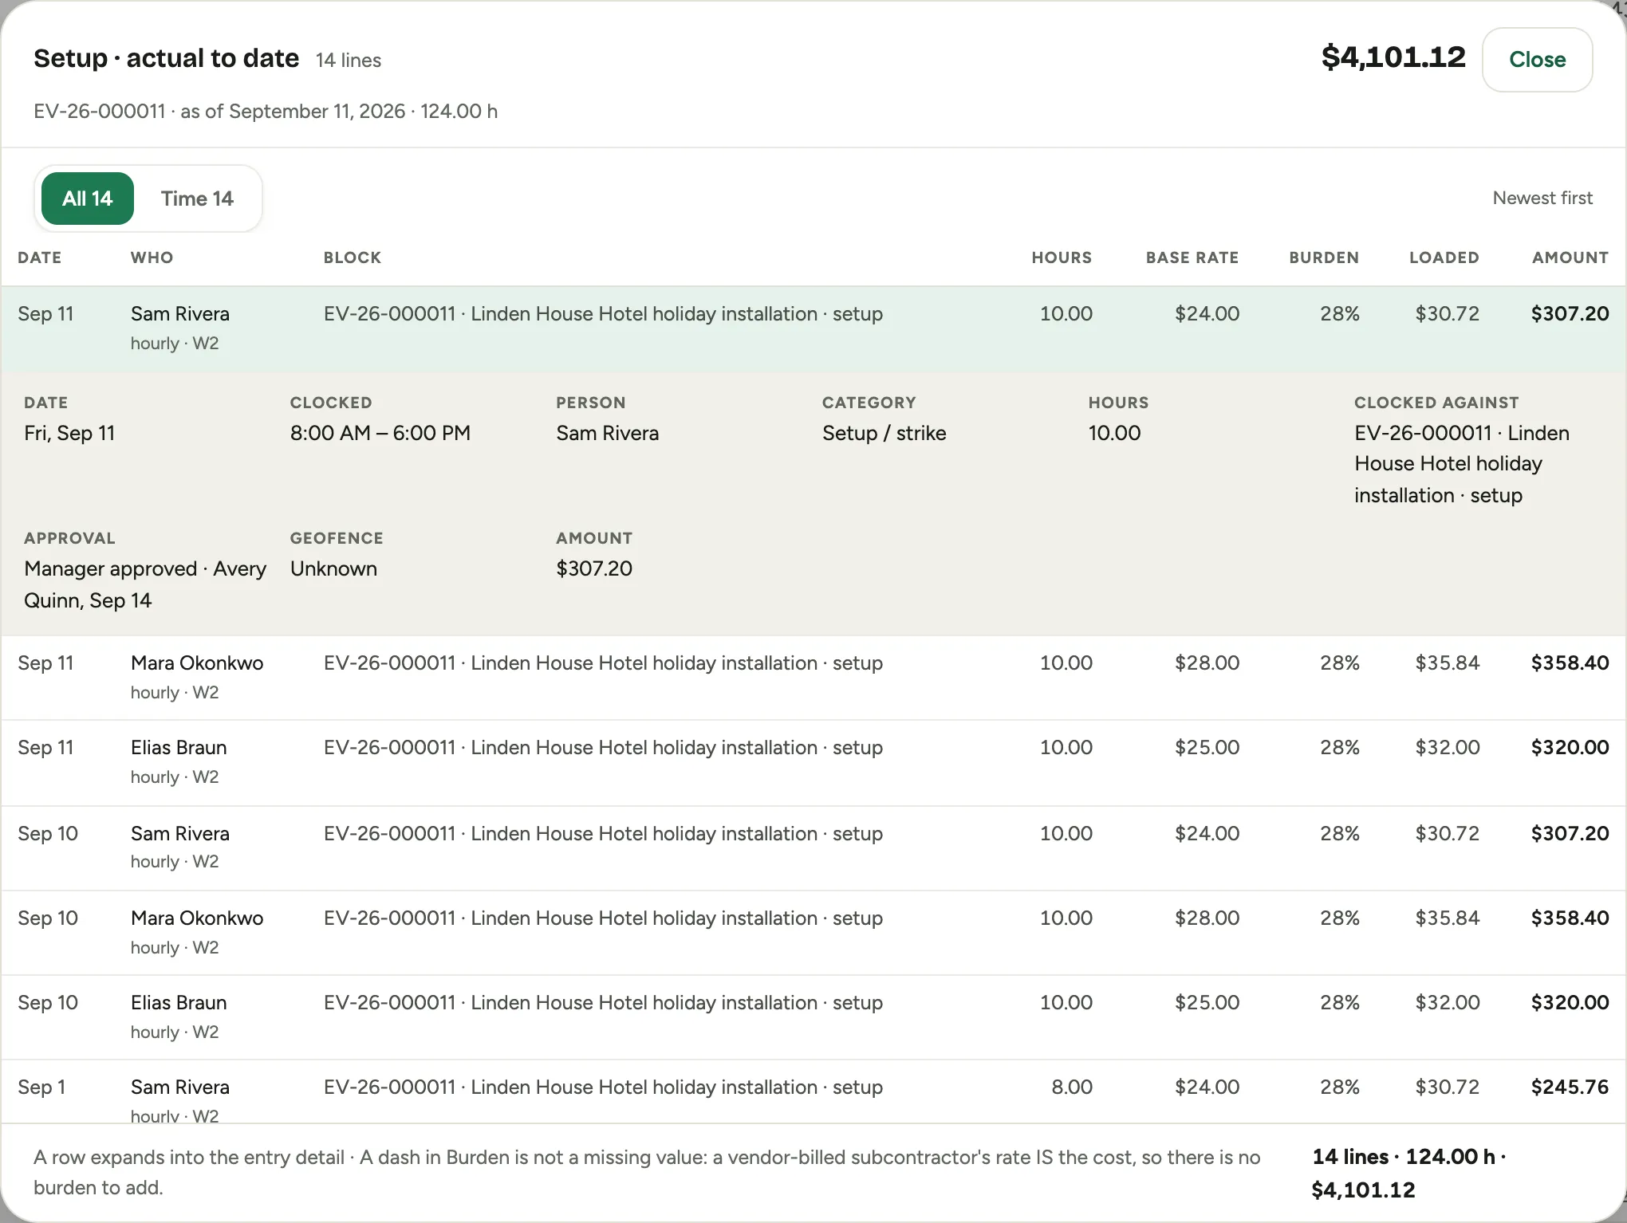
Task: Click the AMOUNT column header
Action: click(1570, 258)
